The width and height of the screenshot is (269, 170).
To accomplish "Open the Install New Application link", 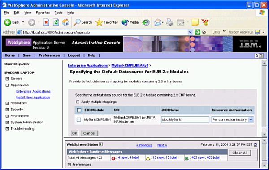I will pos(33,97).
